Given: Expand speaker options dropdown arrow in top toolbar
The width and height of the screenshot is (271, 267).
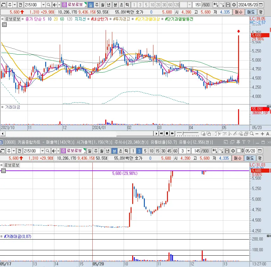Looking at the screenshot, I should tap(59, 5).
